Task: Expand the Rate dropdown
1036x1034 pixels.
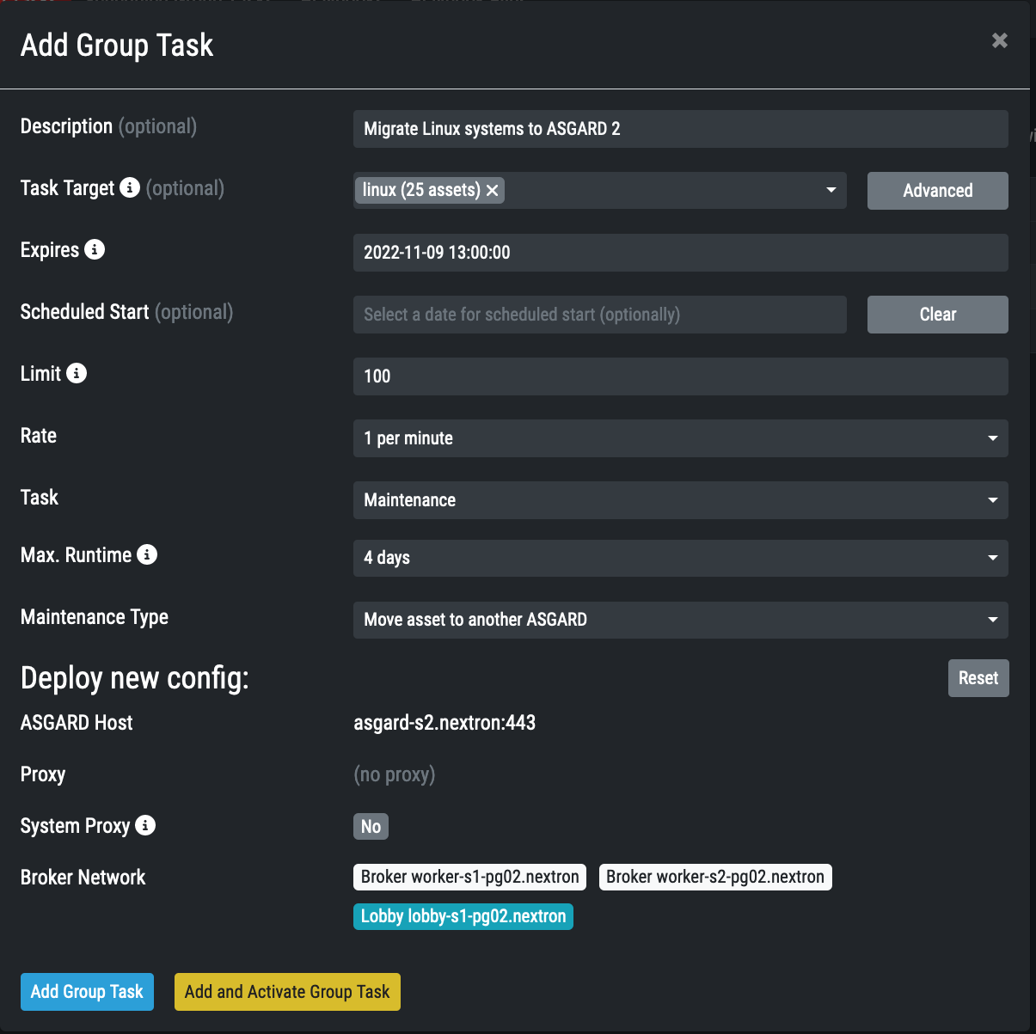Action: 680,438
